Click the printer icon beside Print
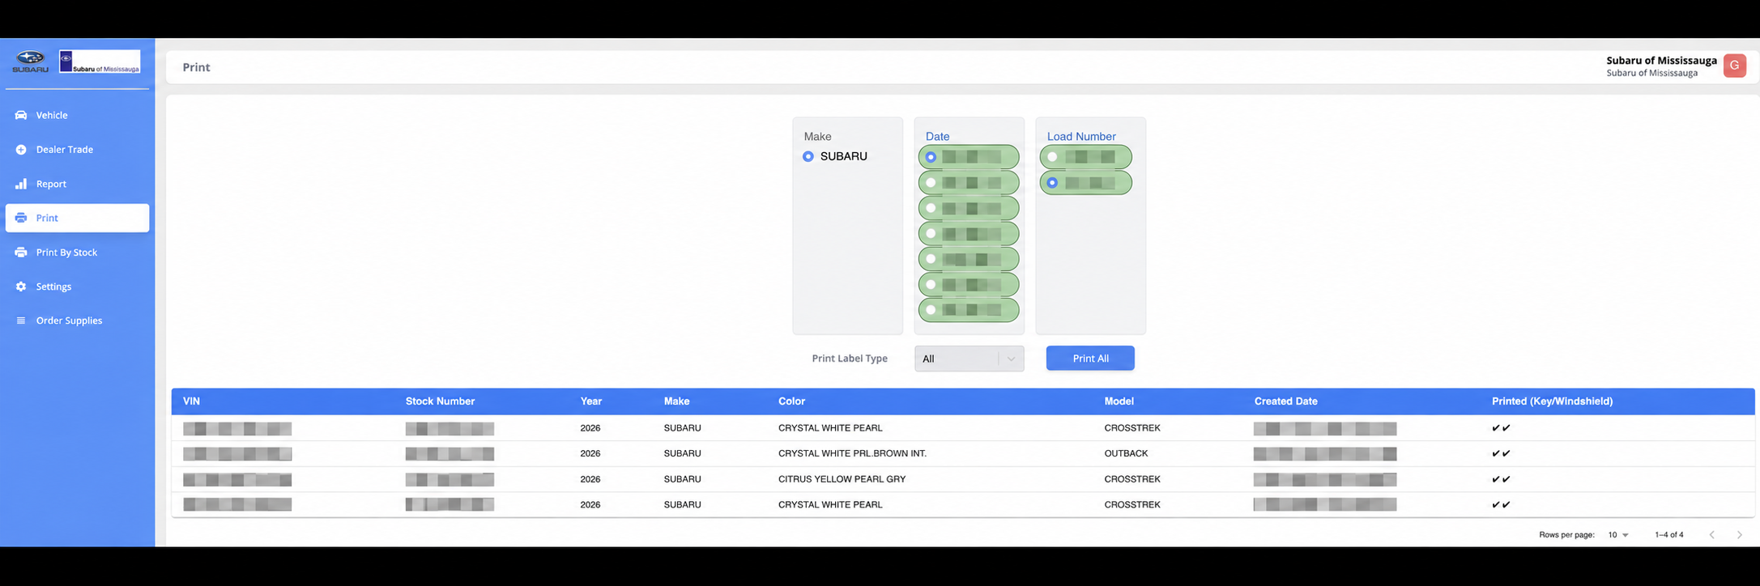 click(21, 218)
